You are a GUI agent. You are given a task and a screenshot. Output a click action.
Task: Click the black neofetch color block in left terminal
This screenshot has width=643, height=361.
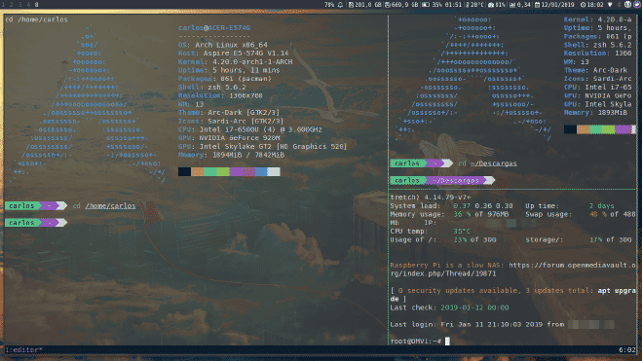click(184, 171)
